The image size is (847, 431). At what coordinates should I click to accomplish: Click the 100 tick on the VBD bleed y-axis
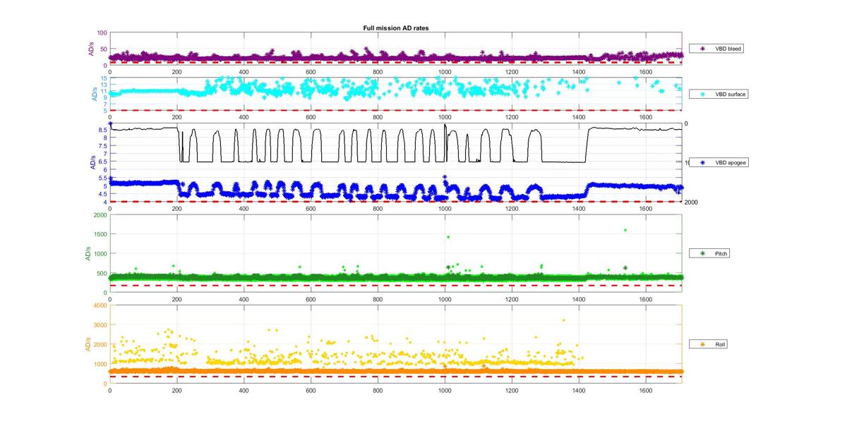click(x=102, y=33)
